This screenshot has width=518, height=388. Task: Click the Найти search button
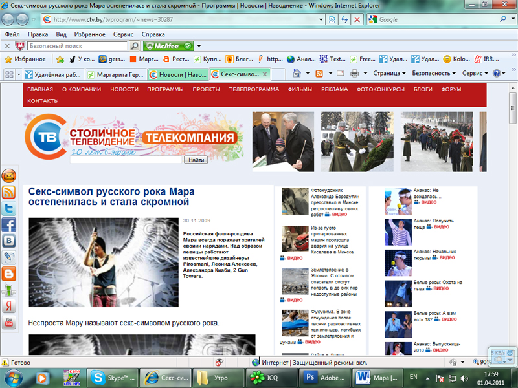point(196,160)
